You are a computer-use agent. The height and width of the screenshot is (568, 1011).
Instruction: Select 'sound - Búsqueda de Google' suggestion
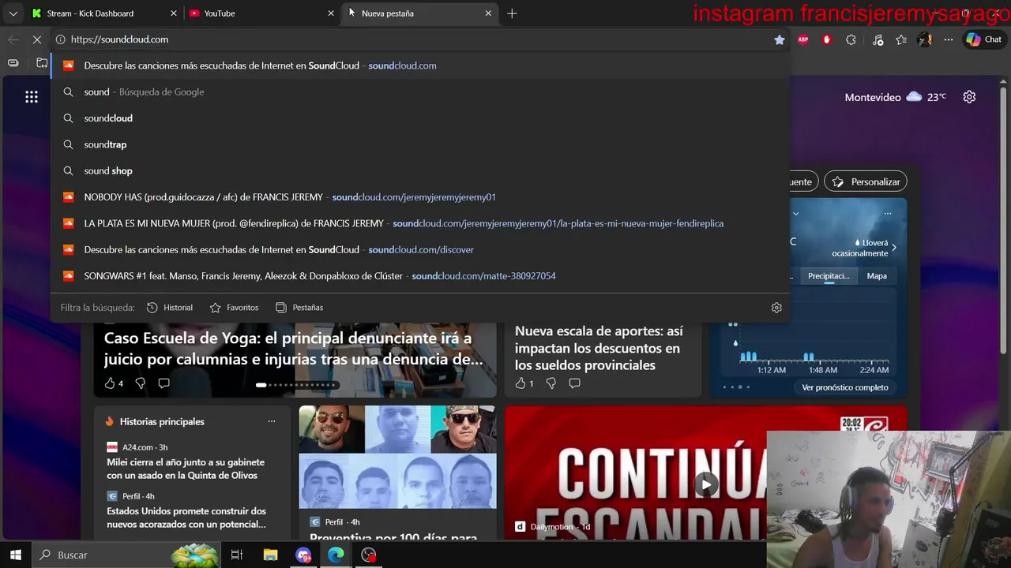(419, 92)
